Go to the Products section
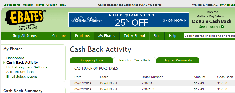Image resolution: width=235 pixels, height=93 pixels. 82,36
